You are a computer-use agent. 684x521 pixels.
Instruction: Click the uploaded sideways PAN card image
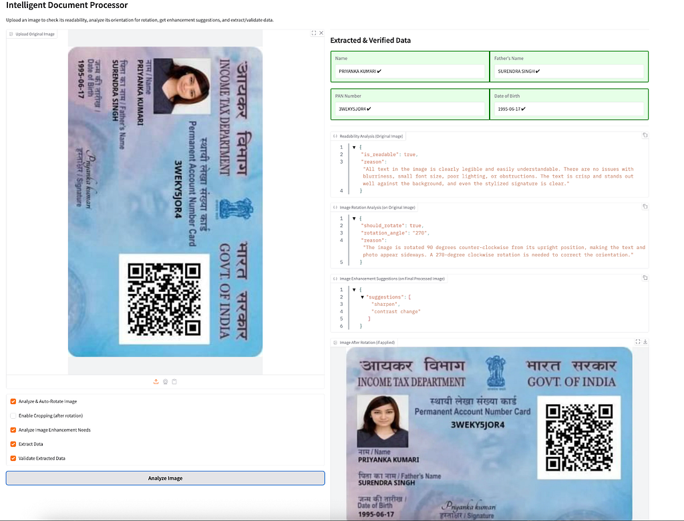click(x=166, y=202)
